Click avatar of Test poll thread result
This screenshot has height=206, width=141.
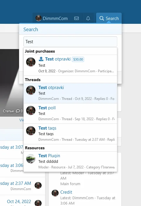coord(31,110)
